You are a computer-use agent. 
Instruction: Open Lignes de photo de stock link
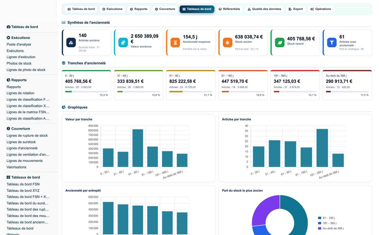(26, 70)
